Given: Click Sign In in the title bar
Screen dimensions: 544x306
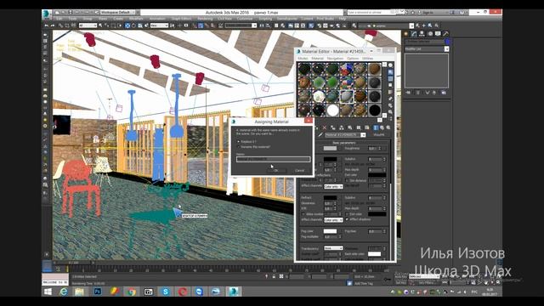Looking at the screenshot, I should (x=428, y=12).
